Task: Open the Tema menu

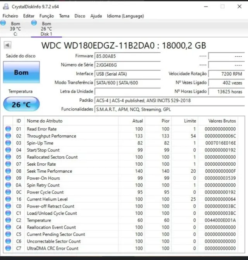Action: 64,16
